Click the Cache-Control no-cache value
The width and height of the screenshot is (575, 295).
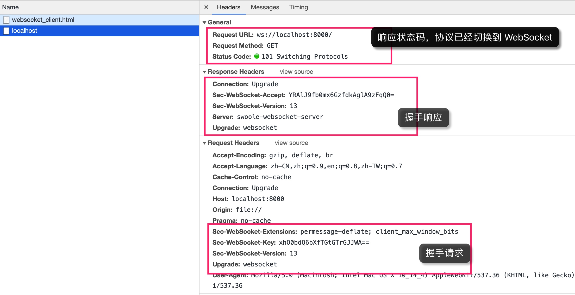point(276,177)
